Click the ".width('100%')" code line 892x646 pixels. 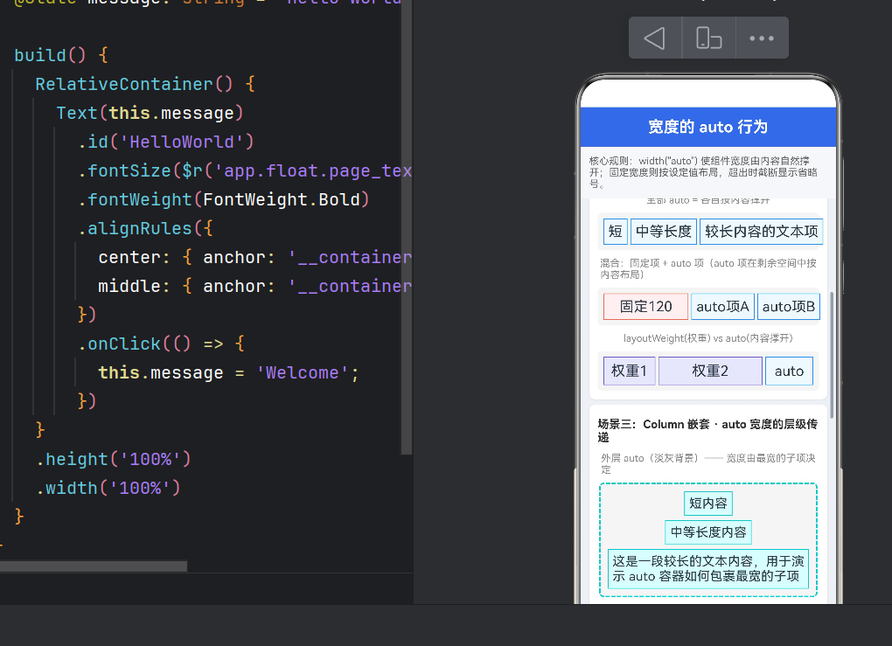[108, 488]
